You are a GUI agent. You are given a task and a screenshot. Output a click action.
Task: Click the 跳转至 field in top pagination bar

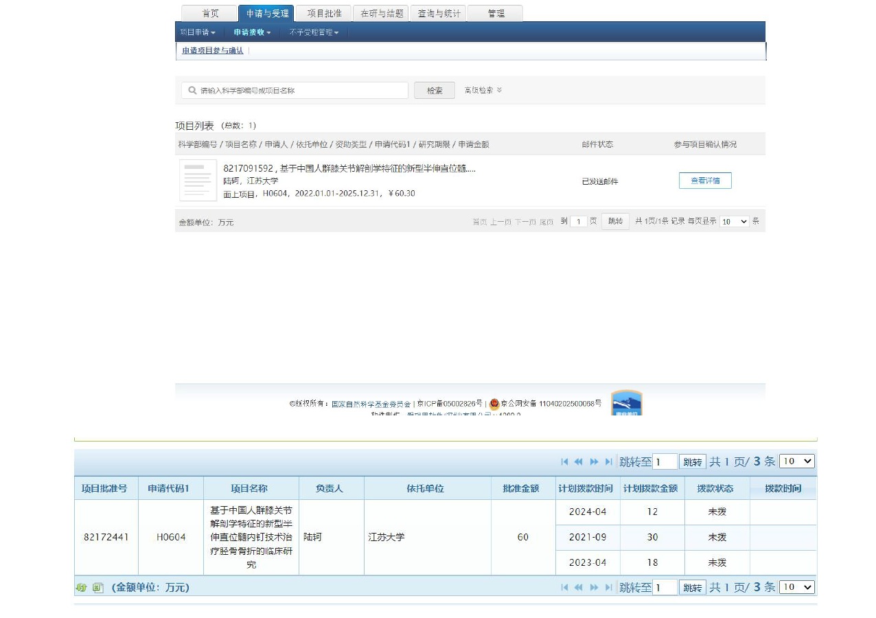coord(665,462)
